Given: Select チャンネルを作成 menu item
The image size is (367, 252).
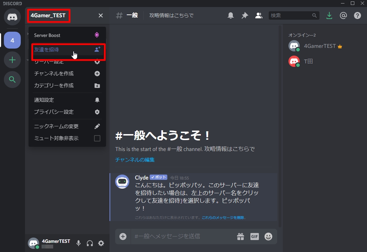Looking at the screenshot, I should [x=67, y=74].
